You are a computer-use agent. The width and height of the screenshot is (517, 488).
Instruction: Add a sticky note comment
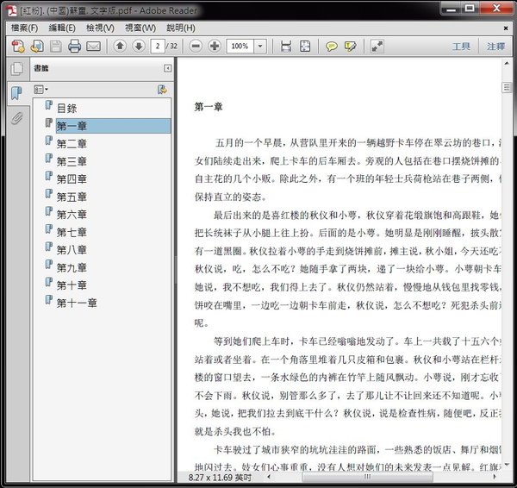pyautogui.click(x=332, y=46)
